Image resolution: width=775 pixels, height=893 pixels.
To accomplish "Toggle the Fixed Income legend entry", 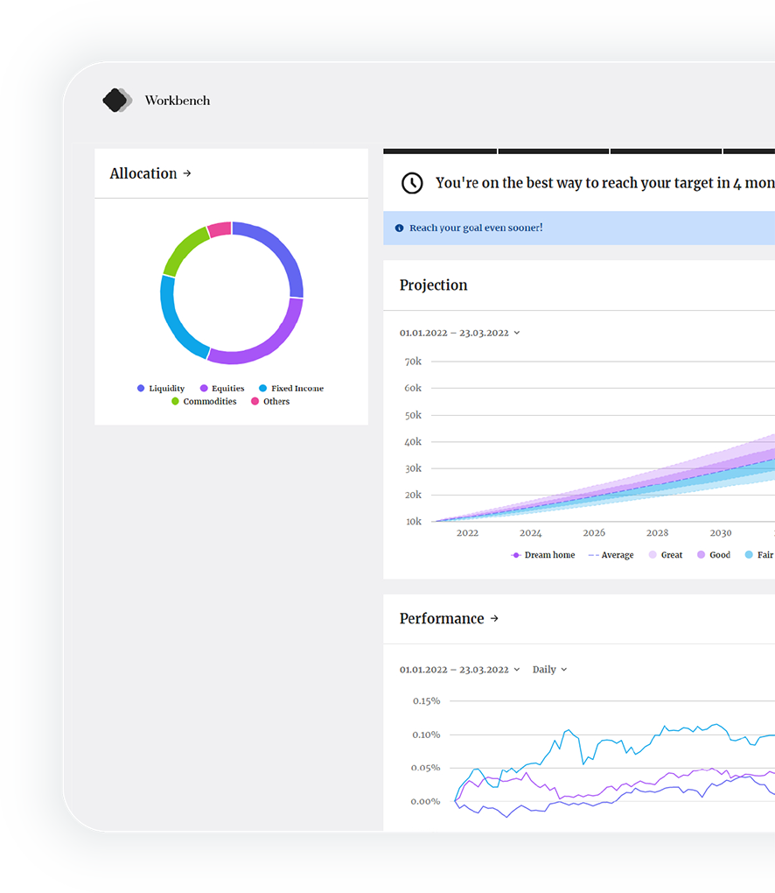I will [291, 389].
